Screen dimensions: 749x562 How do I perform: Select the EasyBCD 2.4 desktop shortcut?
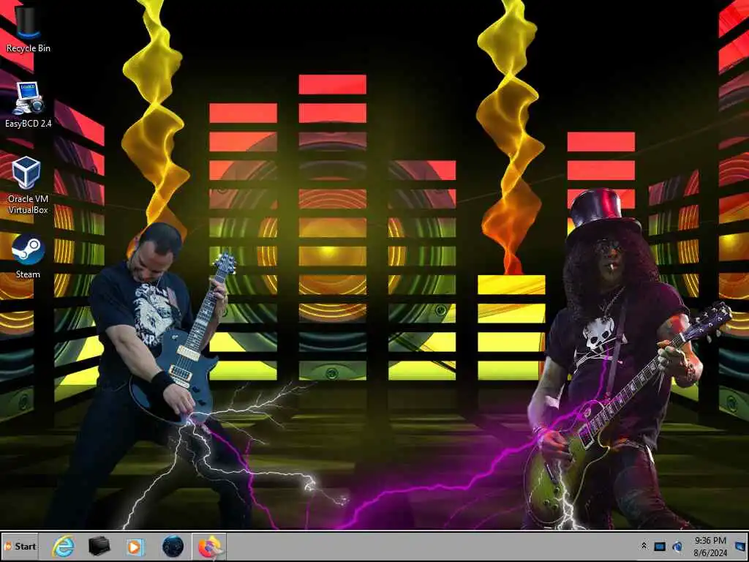tap(29, 105)
